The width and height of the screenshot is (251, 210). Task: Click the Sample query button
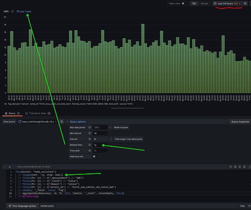coord(47,206)
